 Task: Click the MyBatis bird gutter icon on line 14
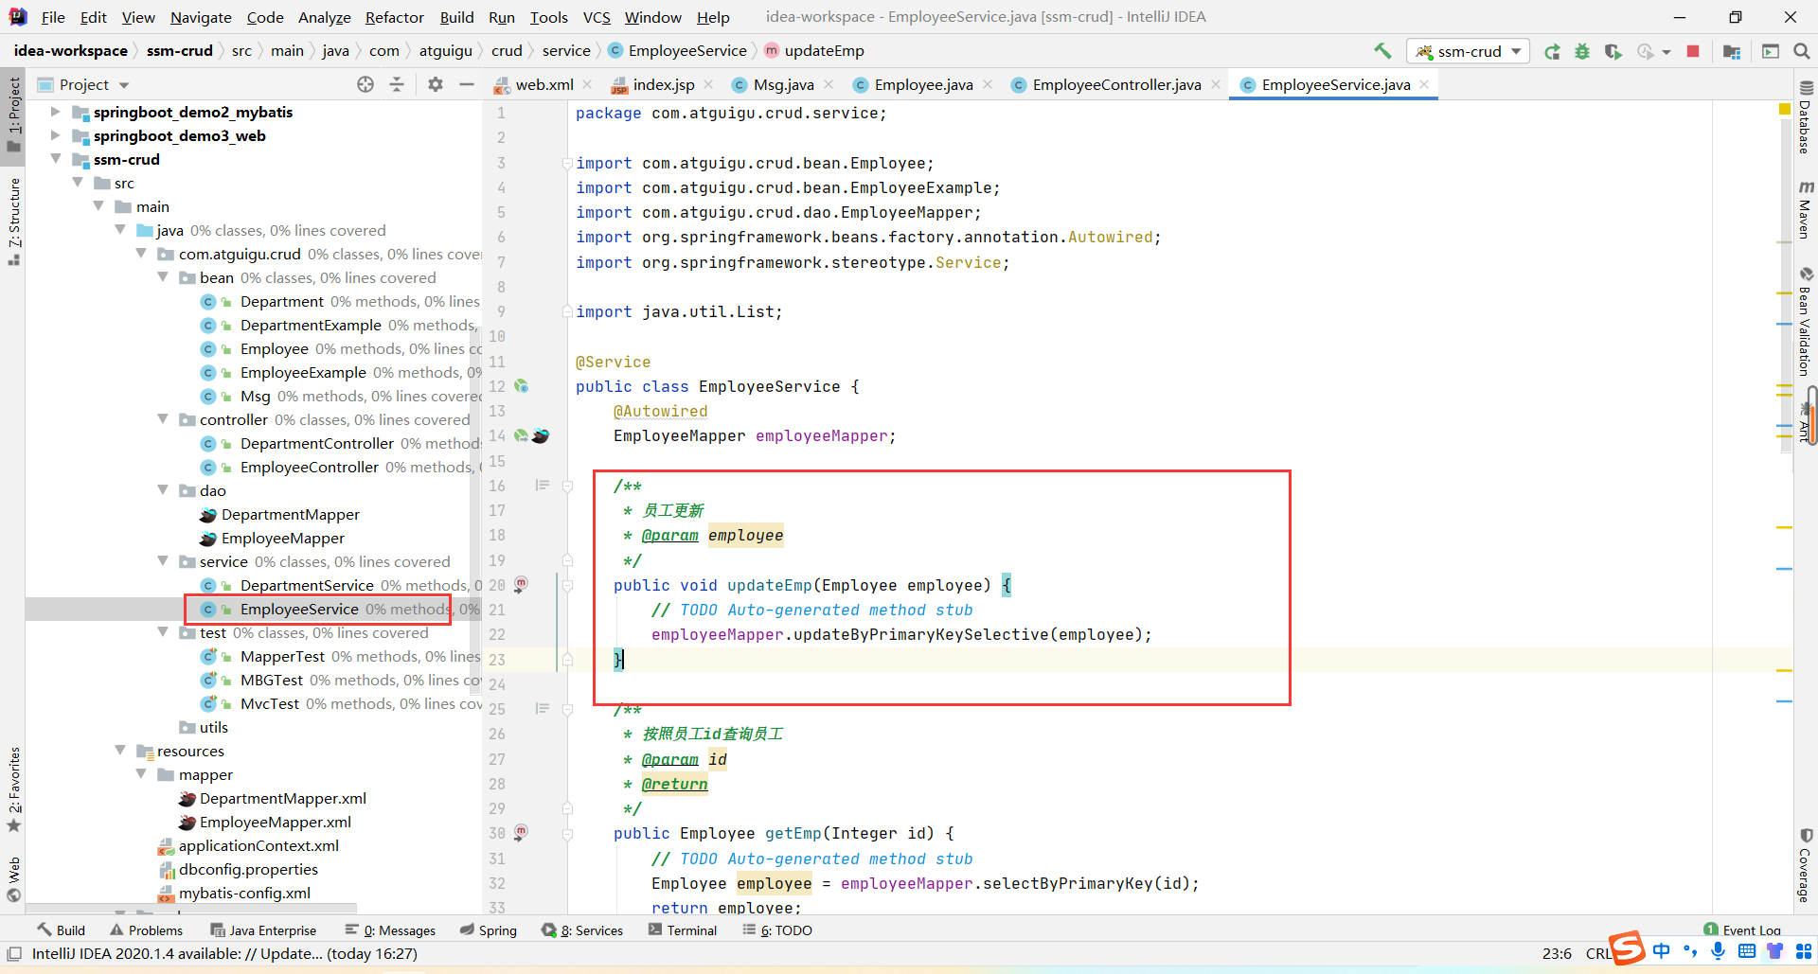541,435
